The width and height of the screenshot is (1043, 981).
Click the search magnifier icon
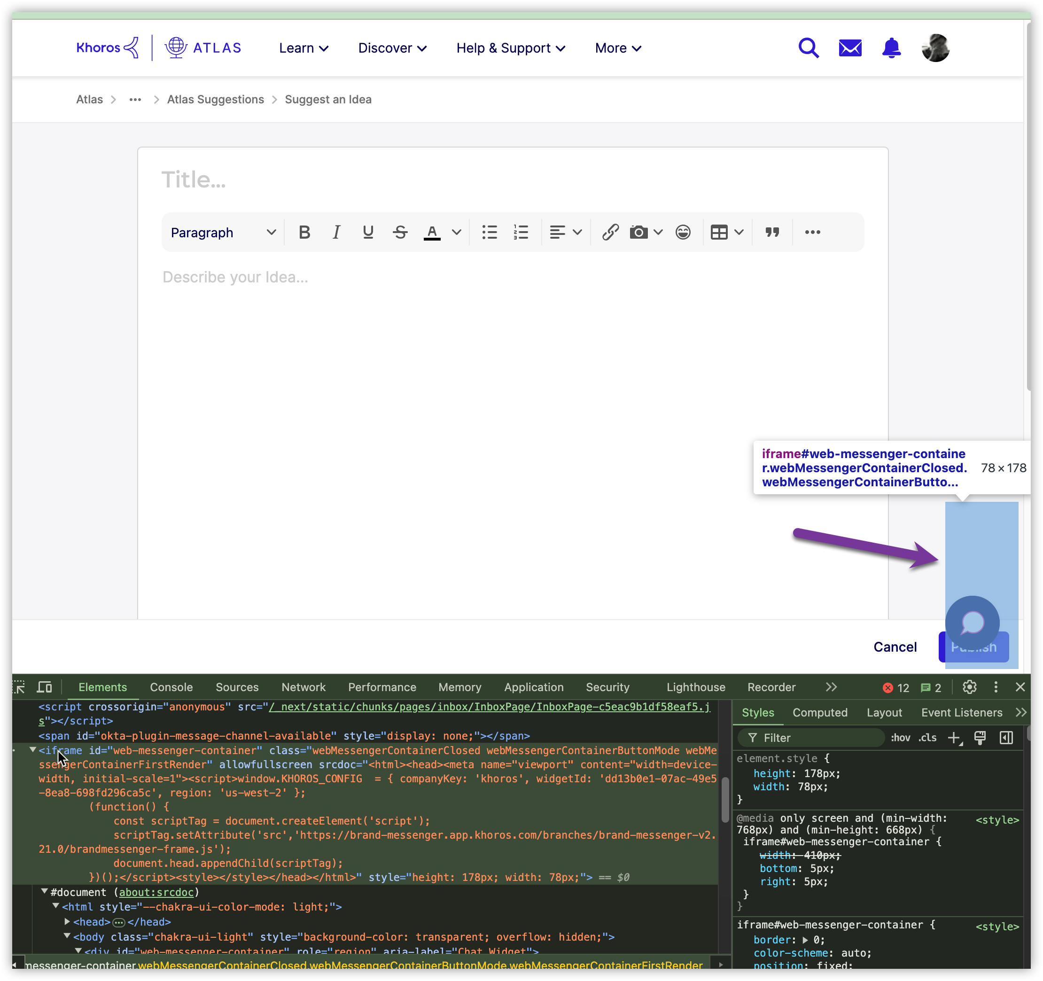(808, 48)
